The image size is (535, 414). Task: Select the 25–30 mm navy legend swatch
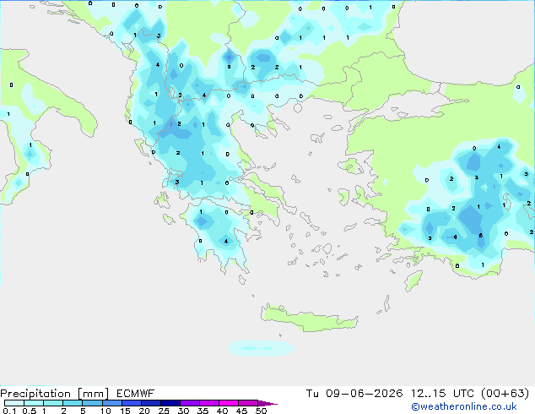tap(170, 403)
